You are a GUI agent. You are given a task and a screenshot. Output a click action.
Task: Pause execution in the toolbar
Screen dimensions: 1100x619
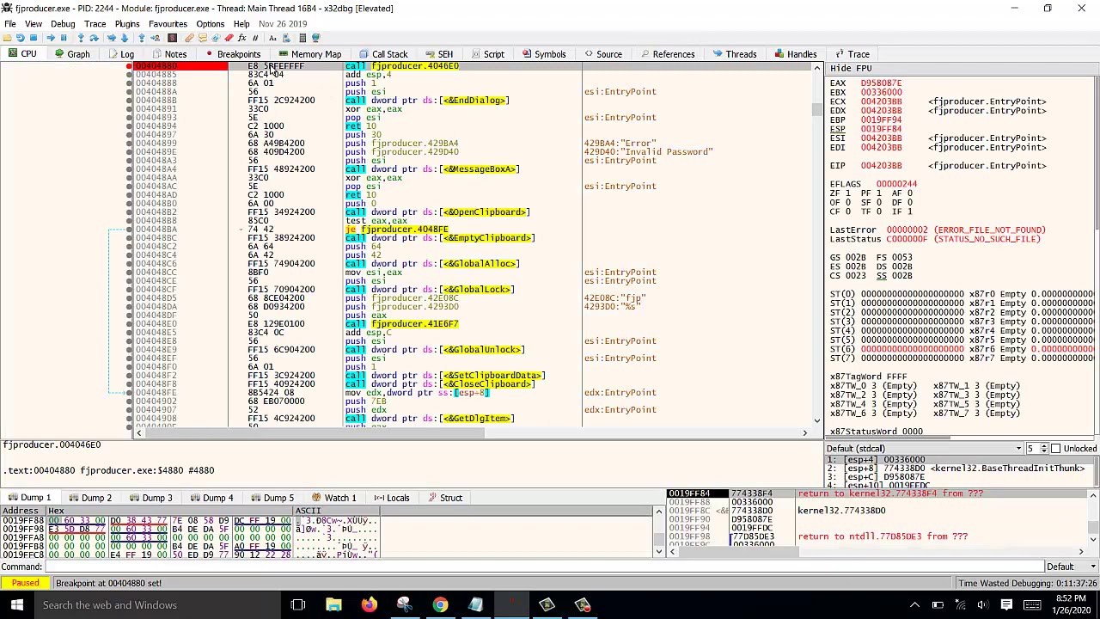point(63,38)
